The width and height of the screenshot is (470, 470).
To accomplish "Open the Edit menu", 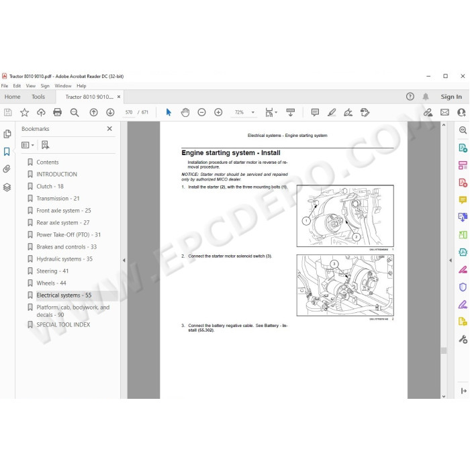I will (x=17, y=86).
